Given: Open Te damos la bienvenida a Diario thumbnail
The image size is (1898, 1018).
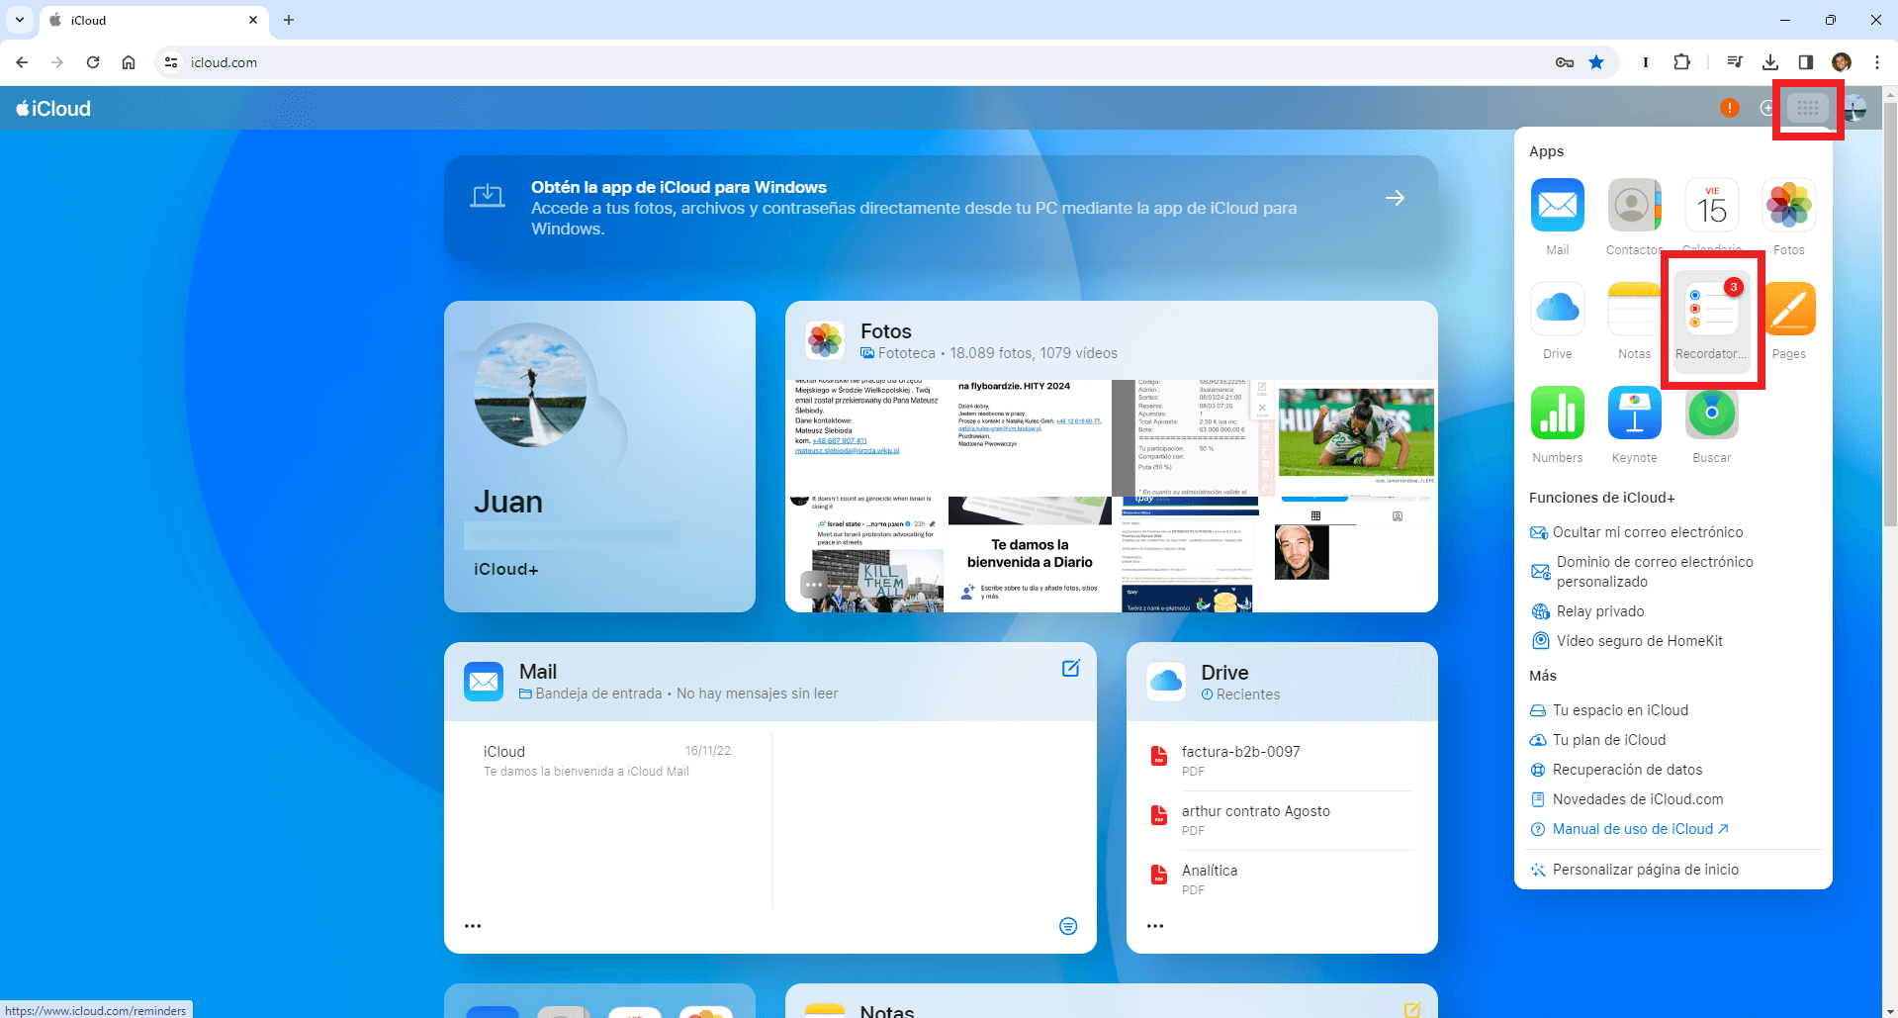Looking at the screenshot, I should (x=1030, y=554).
